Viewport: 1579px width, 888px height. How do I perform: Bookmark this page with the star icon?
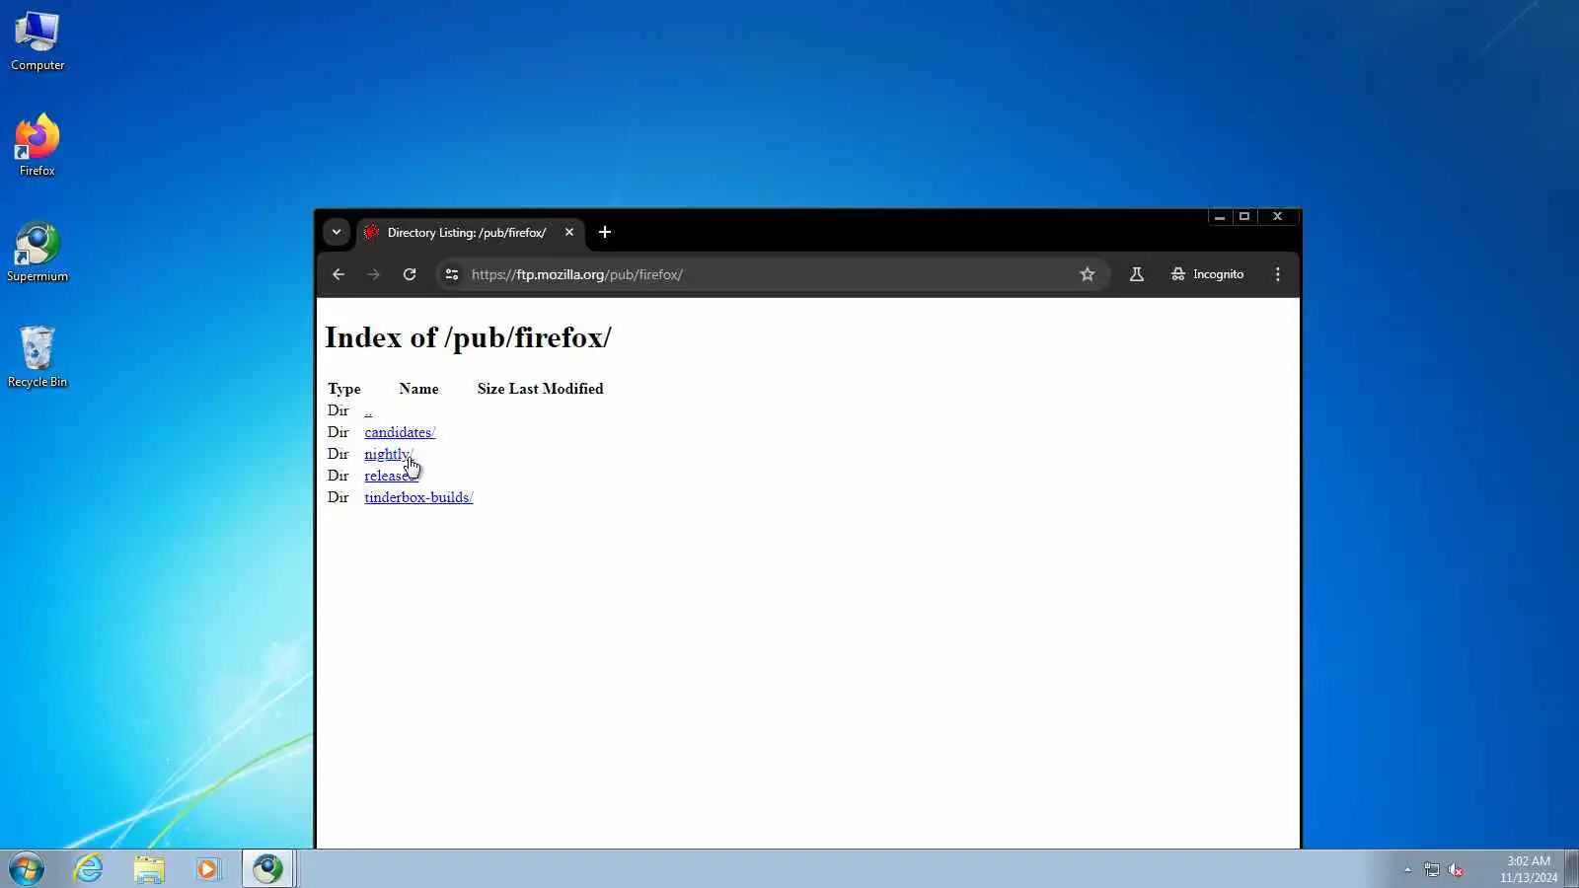(1088, 274)
